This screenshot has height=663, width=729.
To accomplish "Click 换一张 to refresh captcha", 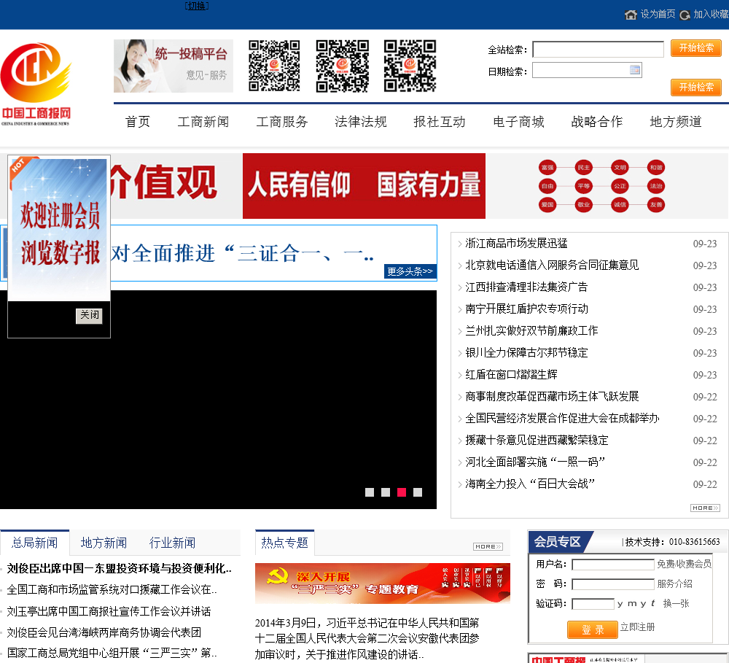I will pyautogui.click(x=676, y=603).
